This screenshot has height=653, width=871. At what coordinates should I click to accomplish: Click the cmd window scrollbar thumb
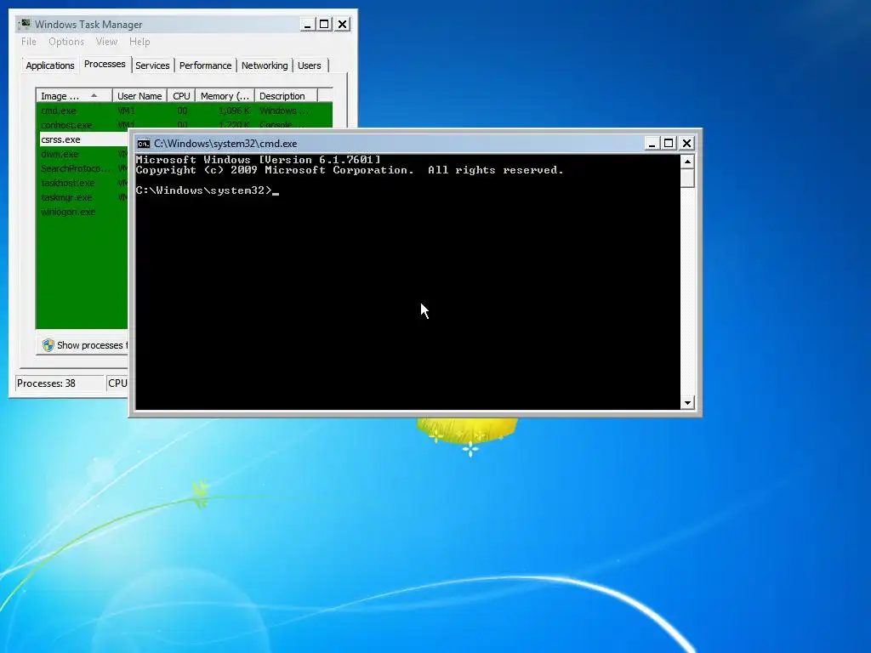[687, 179]
